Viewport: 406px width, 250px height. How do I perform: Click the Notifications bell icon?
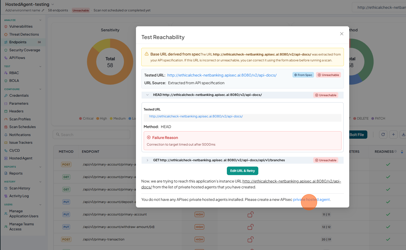[6, 135]
